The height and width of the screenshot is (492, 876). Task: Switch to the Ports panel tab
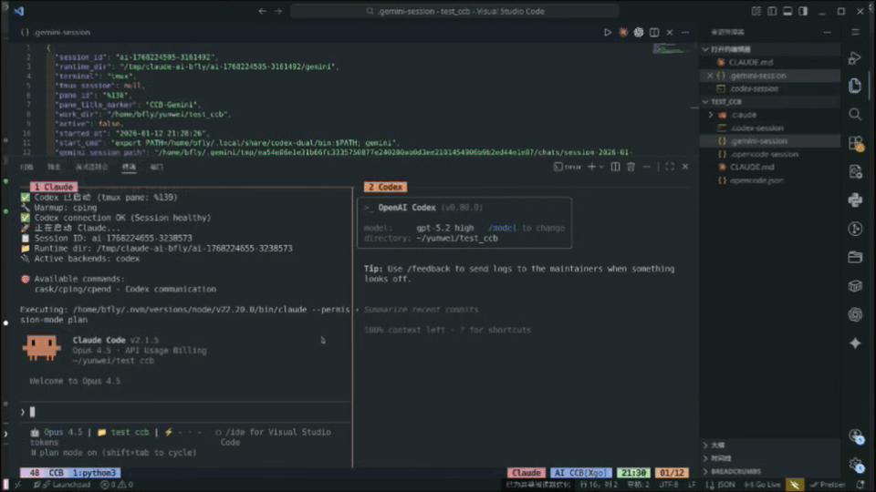tap(156, 167)
